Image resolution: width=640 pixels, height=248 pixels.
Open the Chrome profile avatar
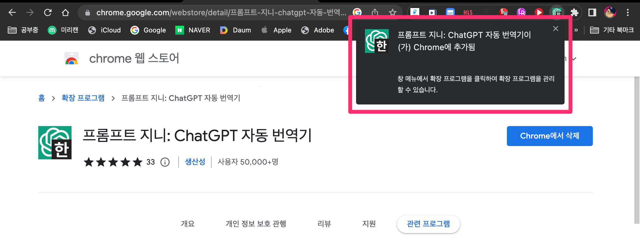(610, 12)
